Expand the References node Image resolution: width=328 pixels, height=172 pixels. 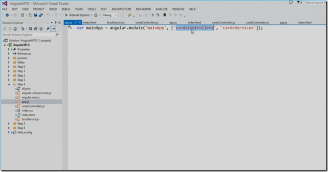(9, 54)
